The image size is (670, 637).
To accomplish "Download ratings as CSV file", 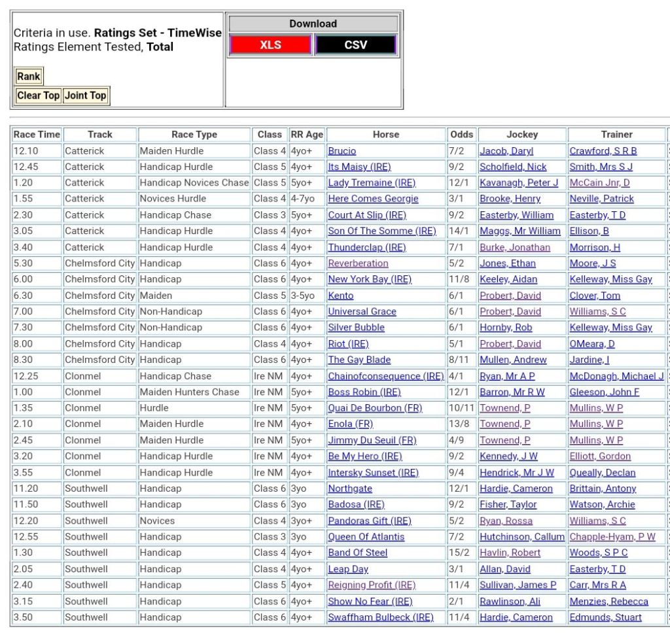I will (x=355, y=44).
